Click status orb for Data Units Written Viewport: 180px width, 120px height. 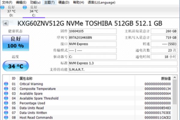click(6, 113)
